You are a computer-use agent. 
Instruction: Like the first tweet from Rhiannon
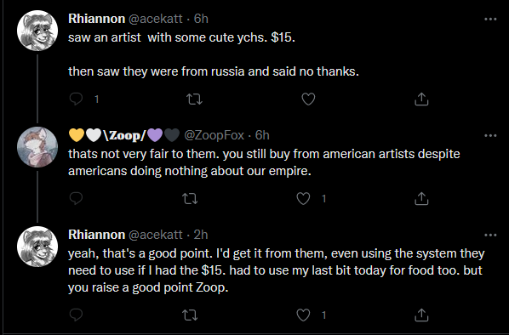(x=308, y=99)
